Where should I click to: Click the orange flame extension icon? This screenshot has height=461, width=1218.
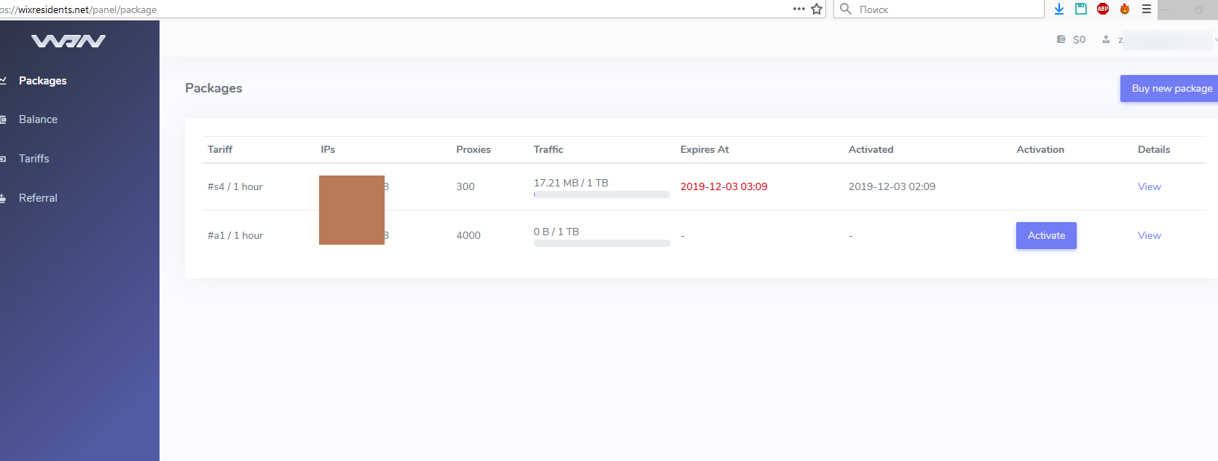point(1125,9)
